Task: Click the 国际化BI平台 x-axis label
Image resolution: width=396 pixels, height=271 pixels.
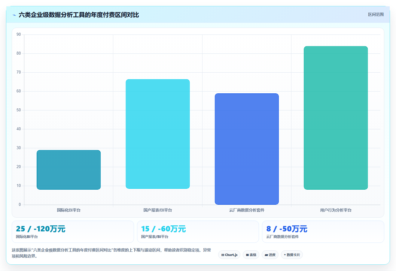Action: (x=69, y=210)
